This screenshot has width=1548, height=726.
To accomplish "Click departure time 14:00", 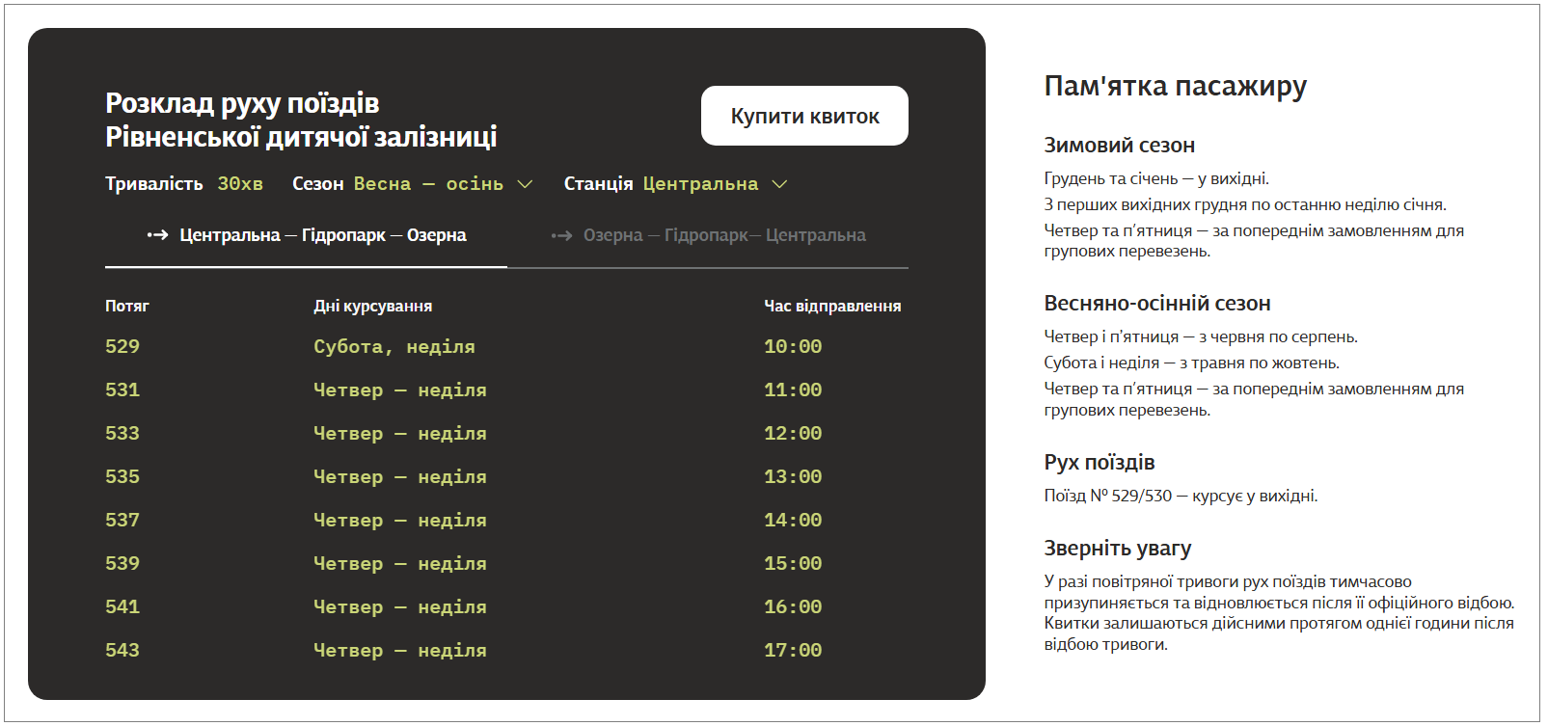I will [x=793, y=521].
